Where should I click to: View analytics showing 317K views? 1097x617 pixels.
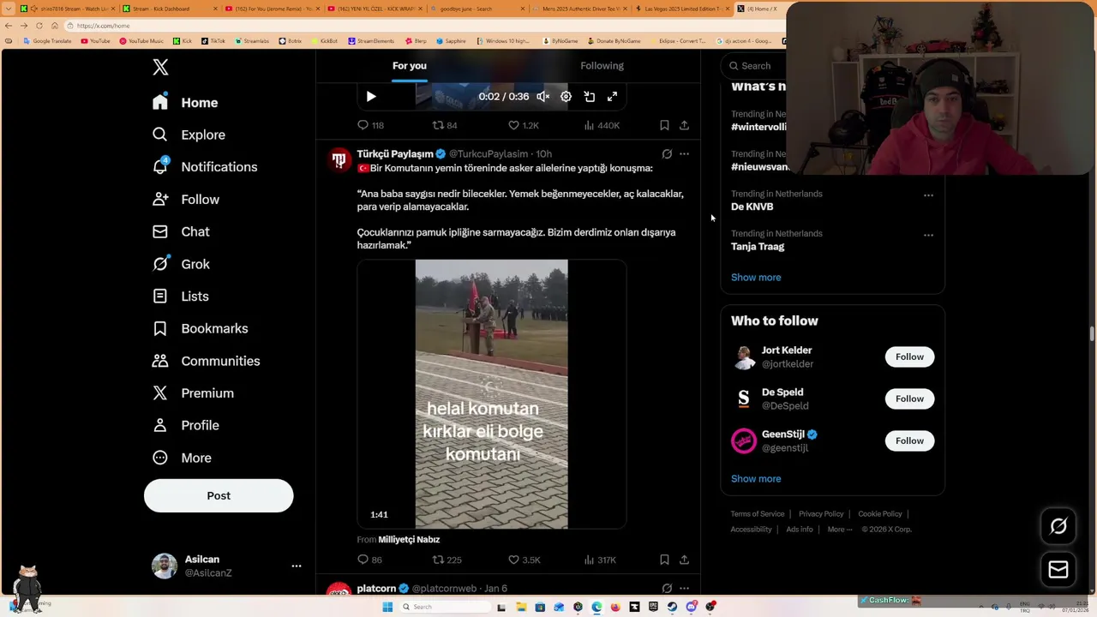click(x=600, y=560)
